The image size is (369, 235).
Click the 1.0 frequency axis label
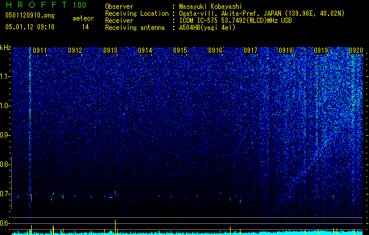coord(4,106)
